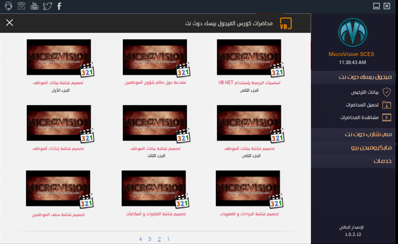Open thumbnail for اساسيات البرمجة بإستخدام VB.NET
Viewport: 398px width, 244px height.
(x=249, y=57)
